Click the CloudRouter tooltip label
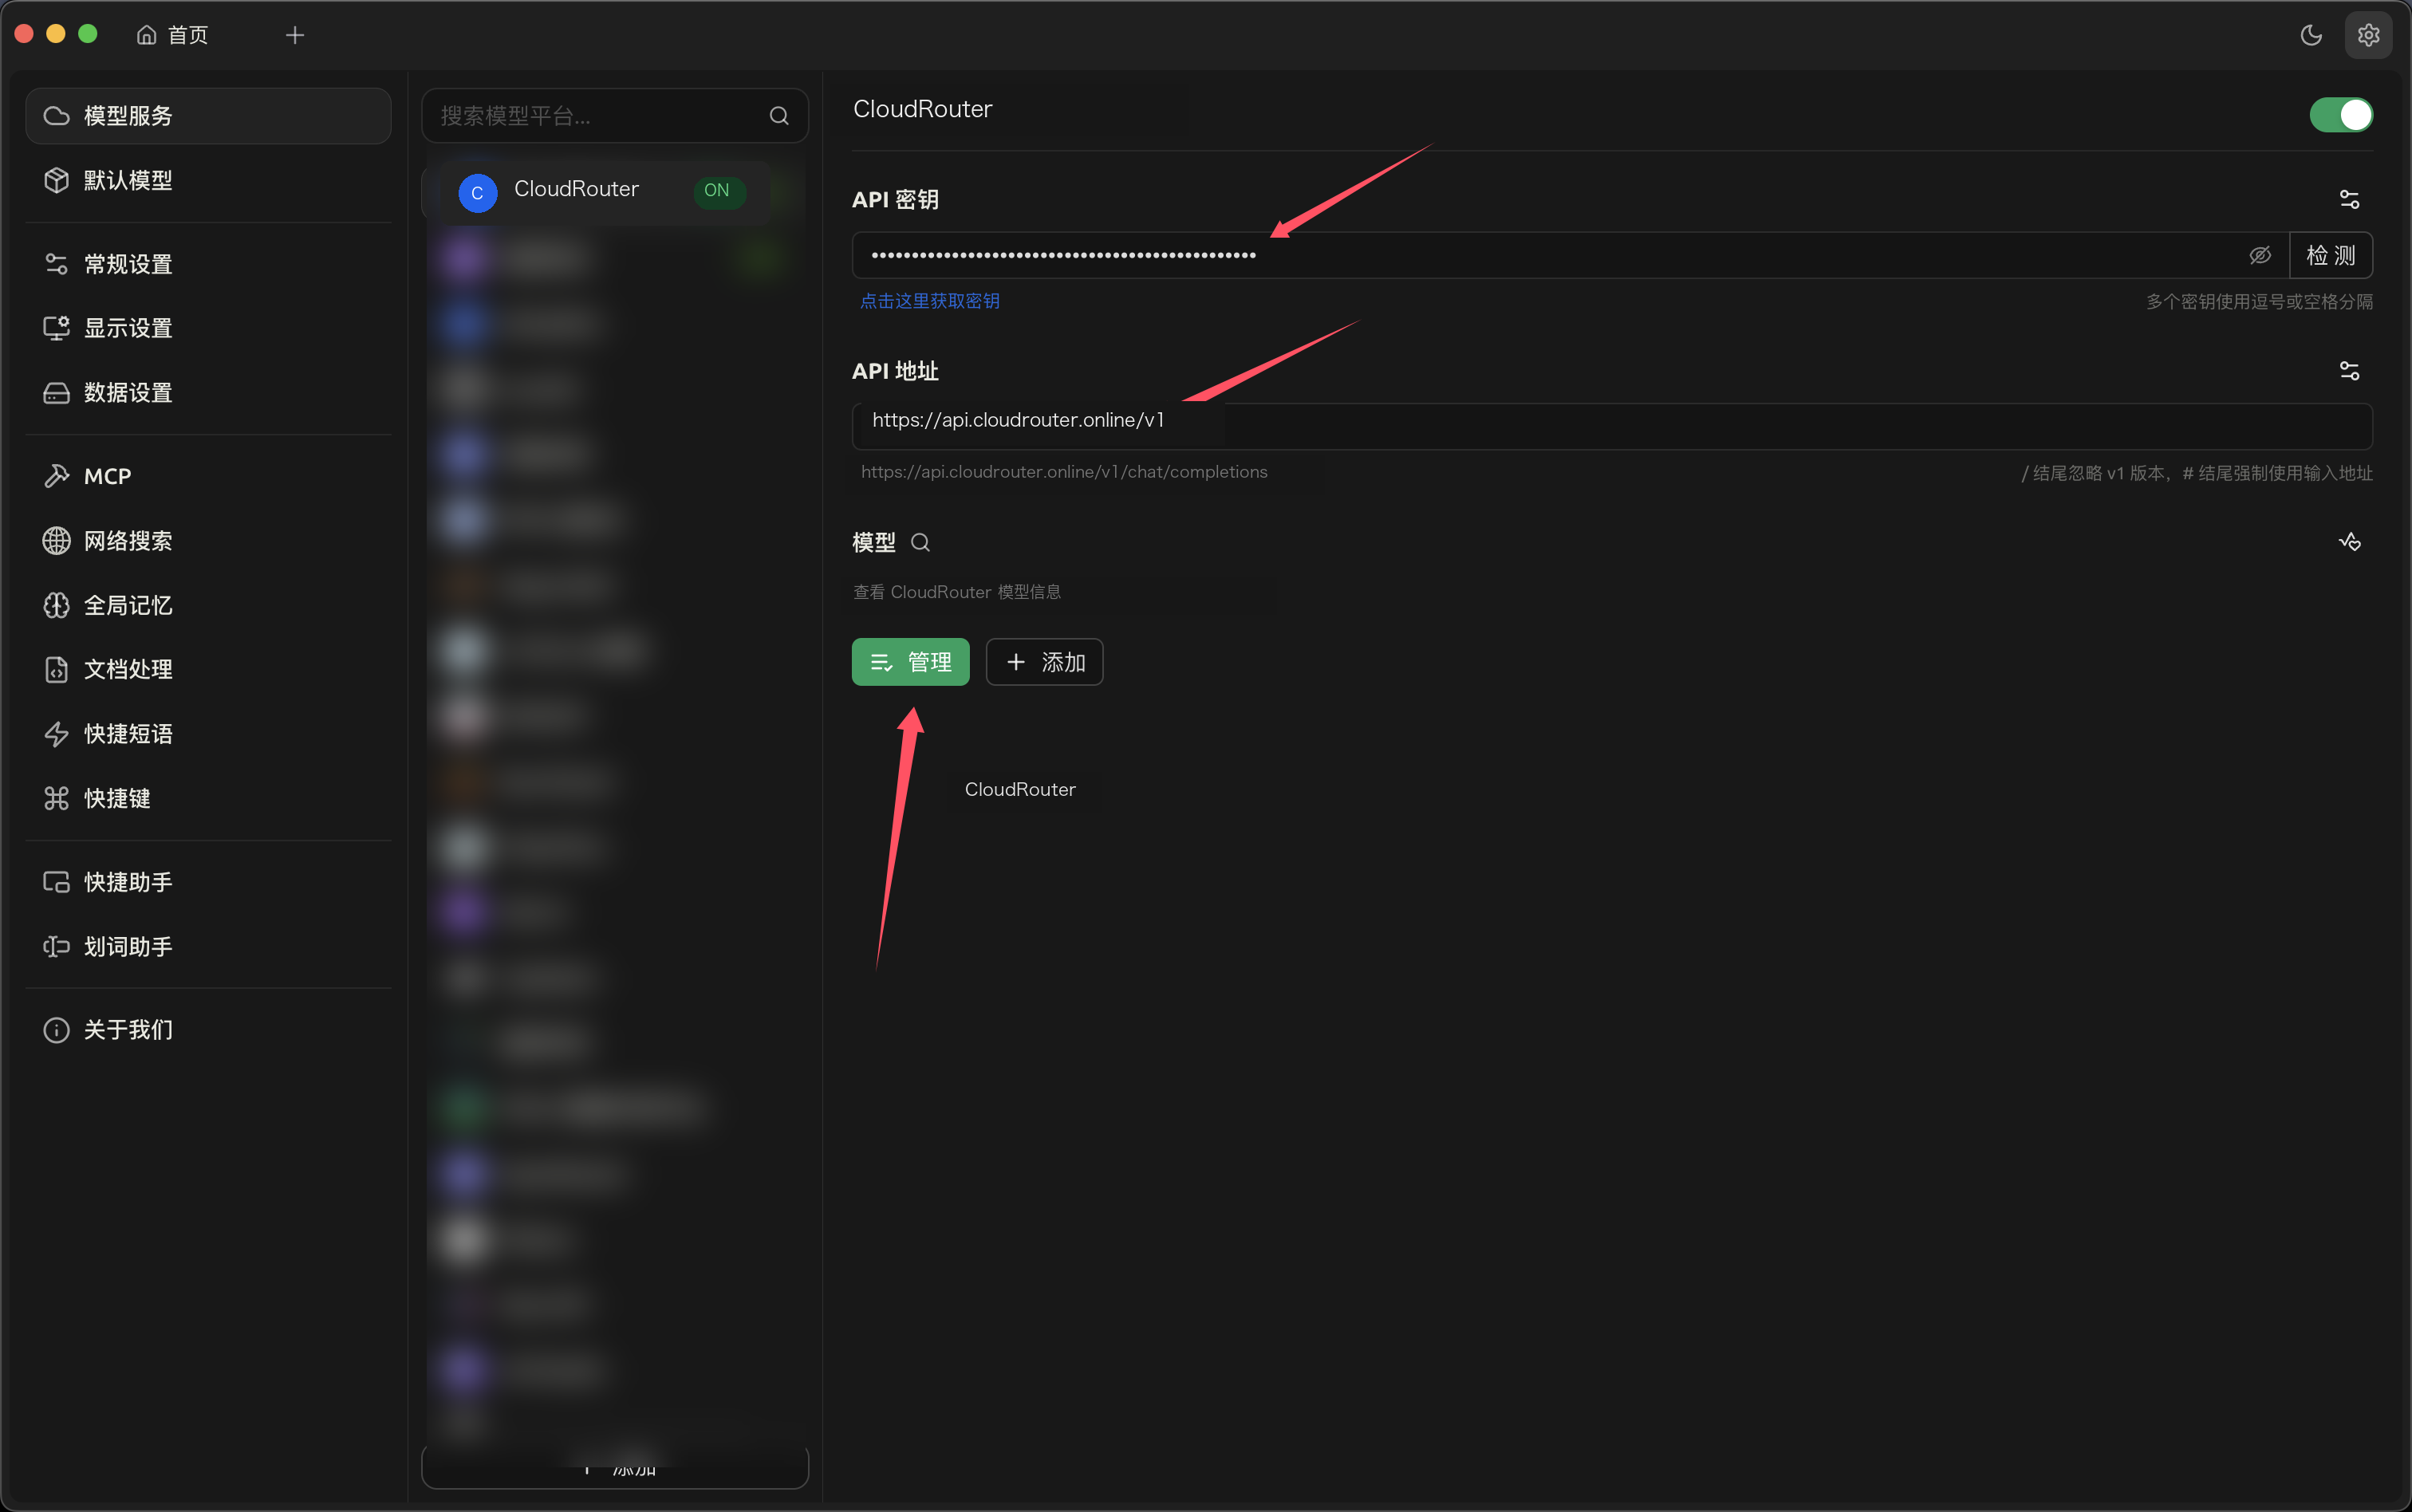Viewport: 2412px width, 1512px height. [x=1020, y=789]
